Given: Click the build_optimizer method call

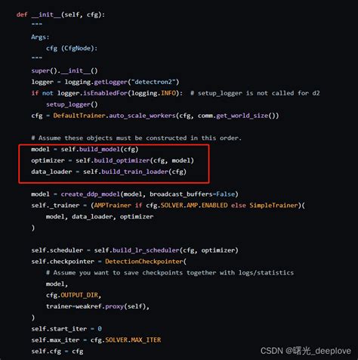Looking at the screenshot, I should click(122, 160).
